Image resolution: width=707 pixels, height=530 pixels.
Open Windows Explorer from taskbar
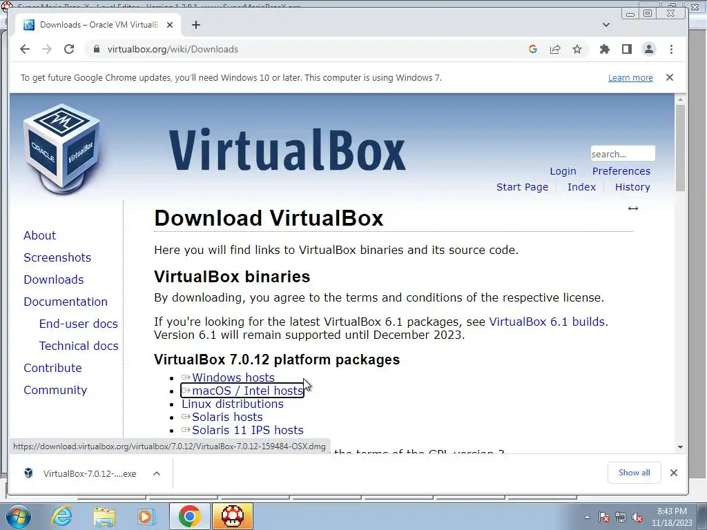pos(104,516)
